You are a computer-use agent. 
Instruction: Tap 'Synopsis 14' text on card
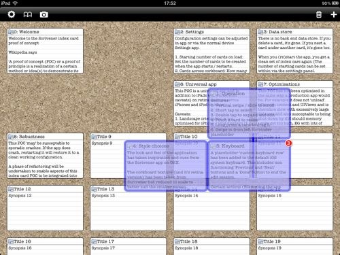[x=186, y=195]
